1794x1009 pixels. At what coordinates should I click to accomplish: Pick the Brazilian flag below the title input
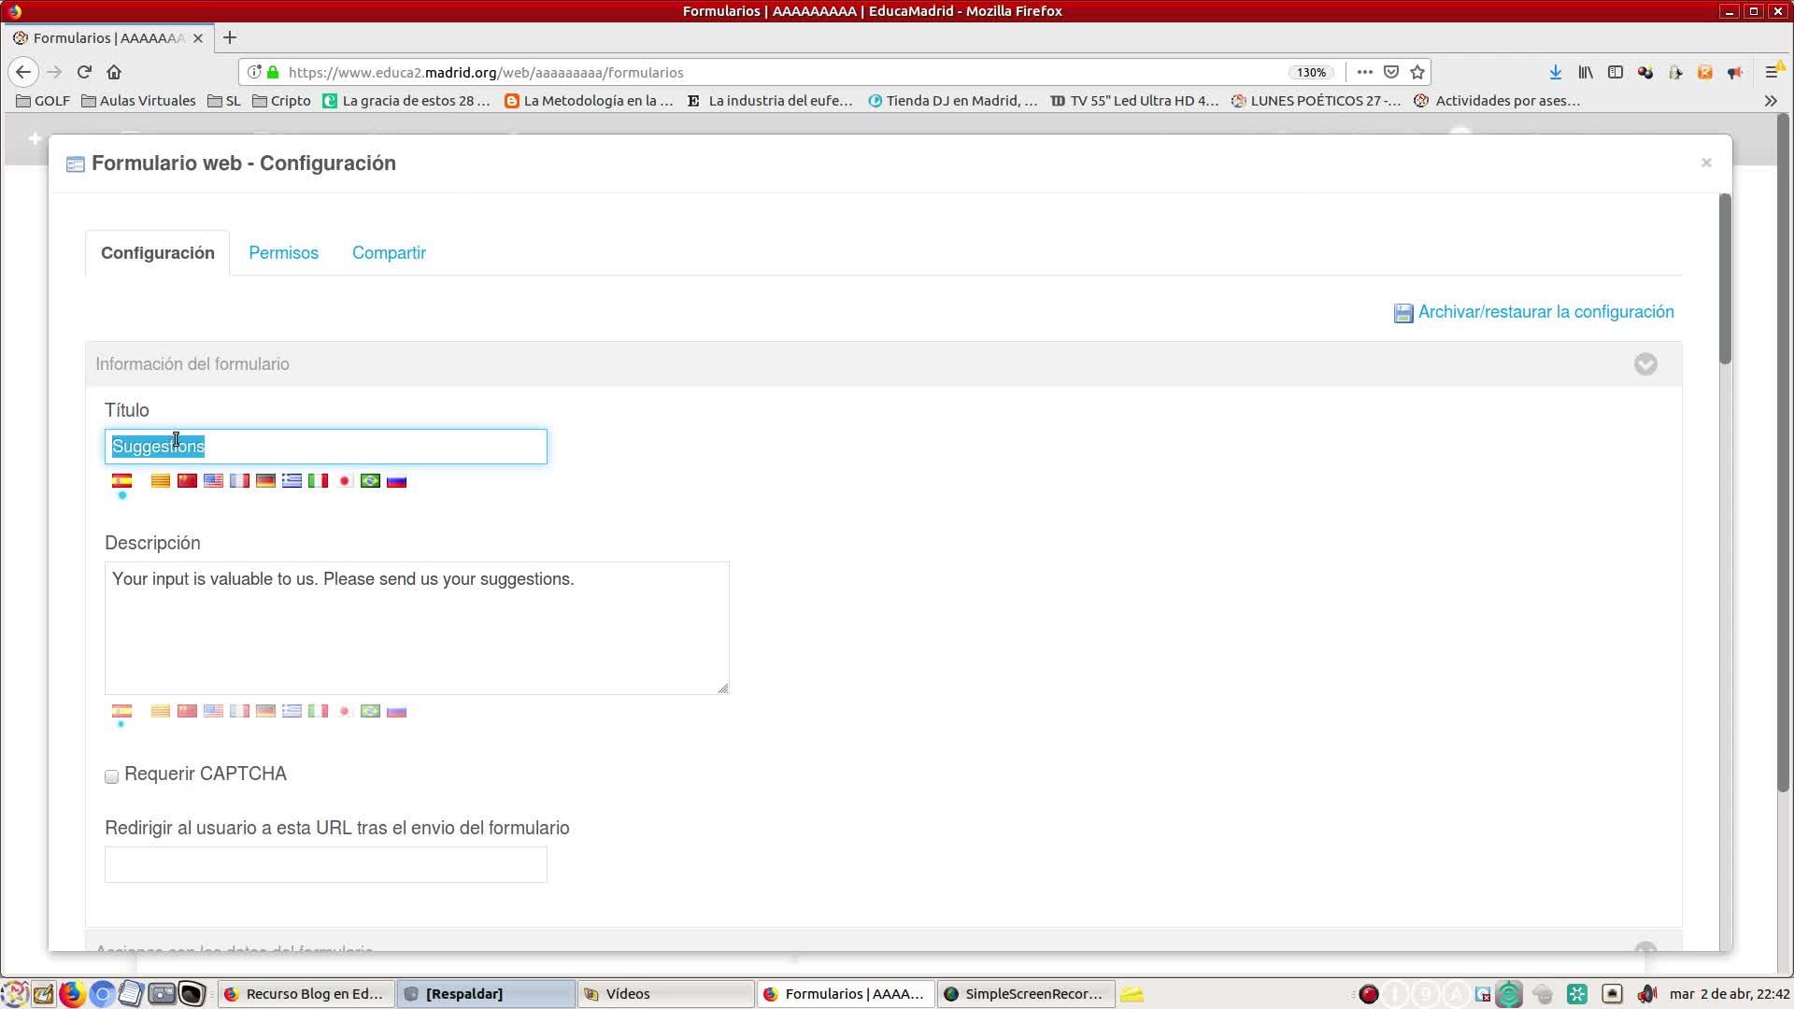tap(370, 481)
